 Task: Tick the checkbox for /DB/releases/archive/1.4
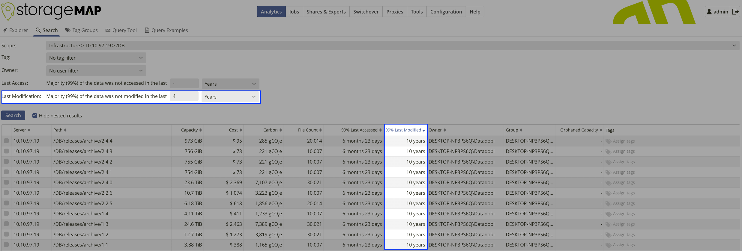(6, 214)
